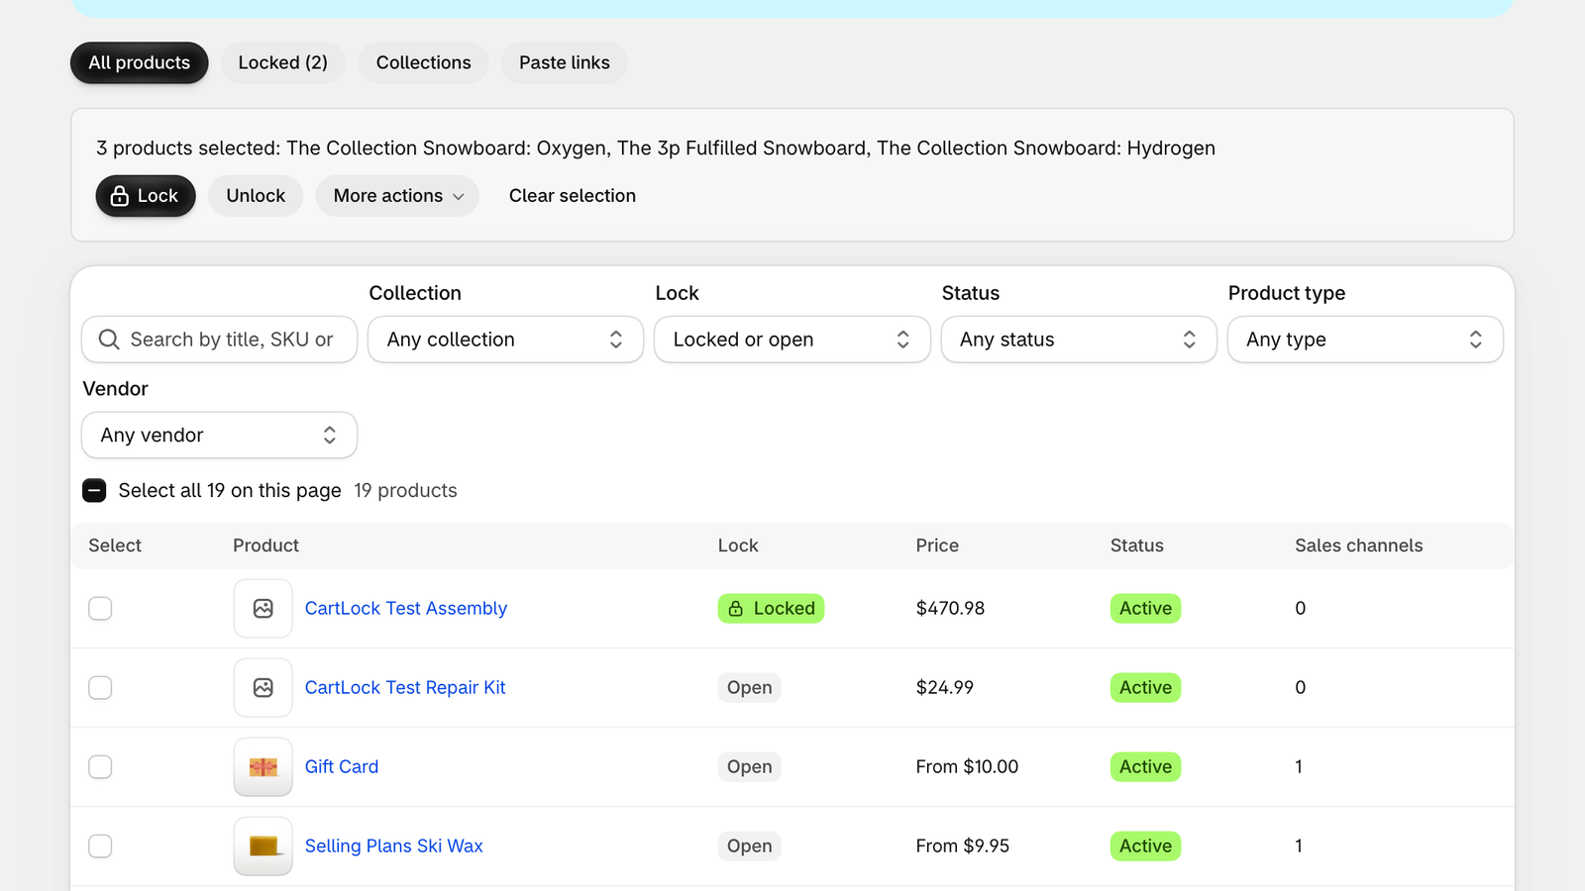
Task: Click the placeholder image icon for CartLock Test Repair Kit
Action: [263, 688]
